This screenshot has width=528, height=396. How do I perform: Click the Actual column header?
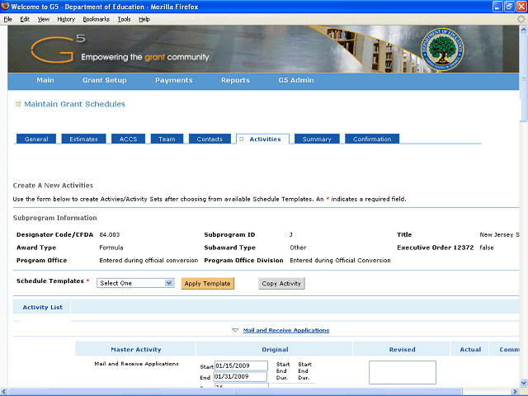[x=470, y=350]
